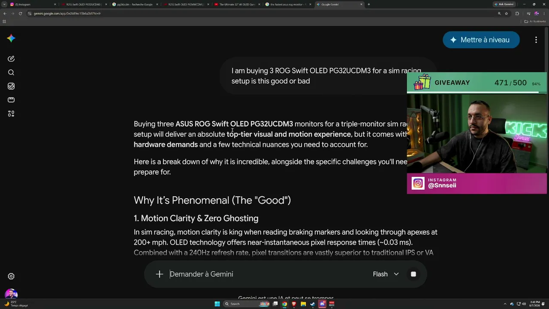
Task: Click the Ask Gemini button in title bar
Action: (x=504, y=4)
